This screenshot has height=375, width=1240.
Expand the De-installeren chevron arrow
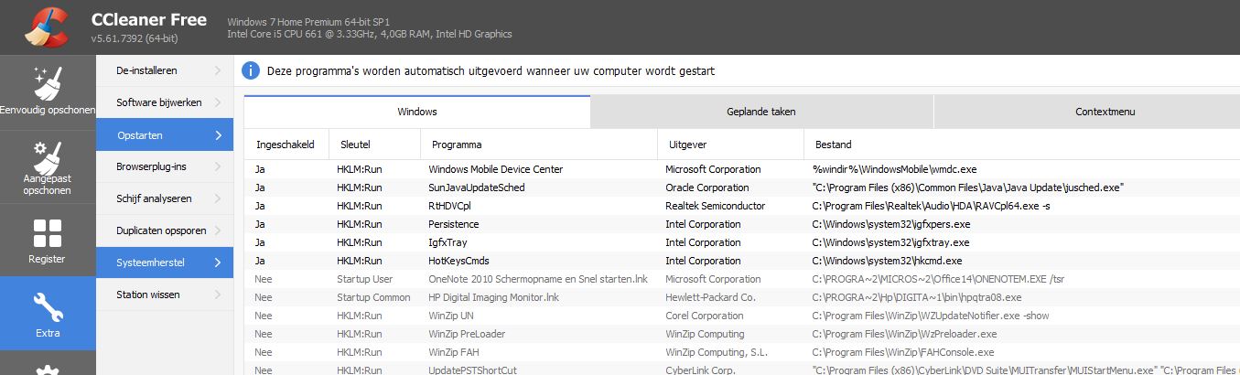218,70
